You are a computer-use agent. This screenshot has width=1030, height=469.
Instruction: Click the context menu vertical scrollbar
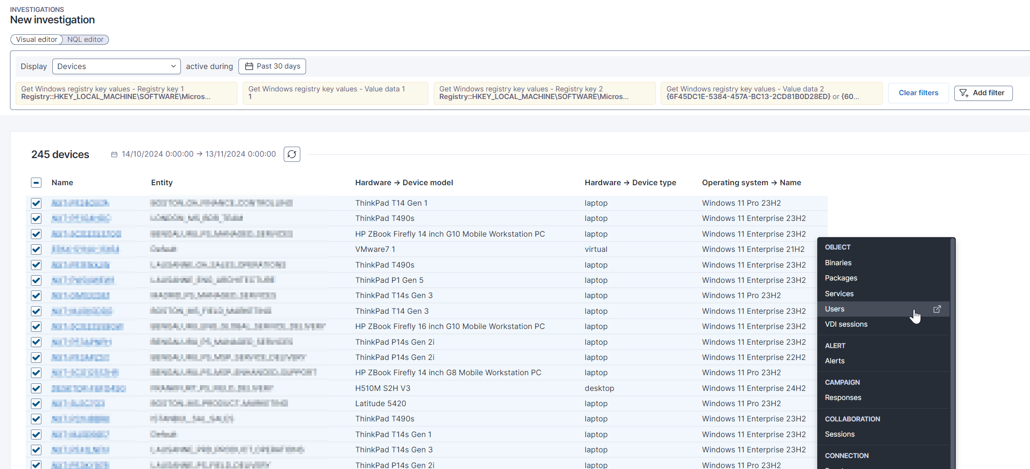coord(952,352)
